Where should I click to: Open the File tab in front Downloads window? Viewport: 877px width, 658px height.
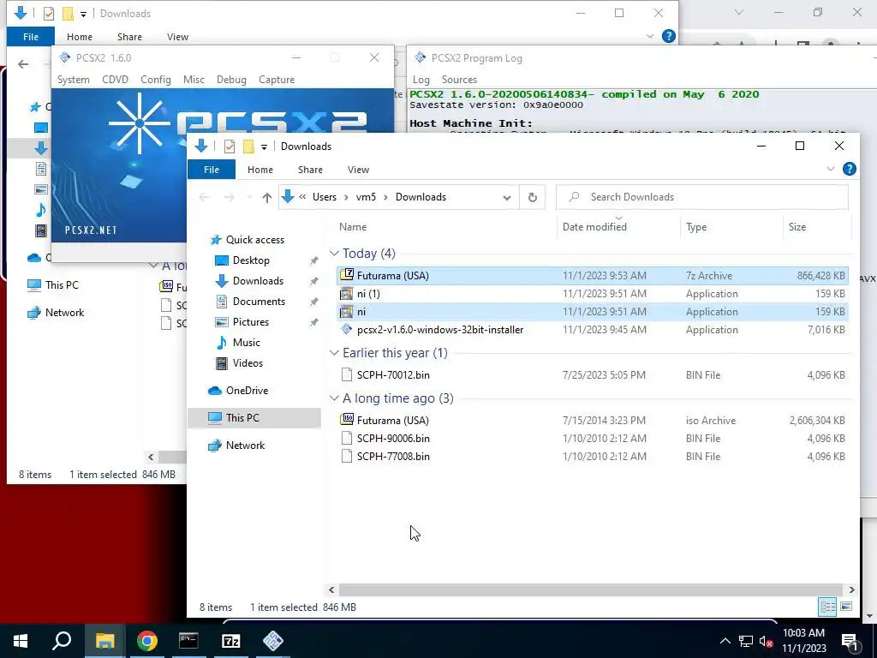[212, 170]
